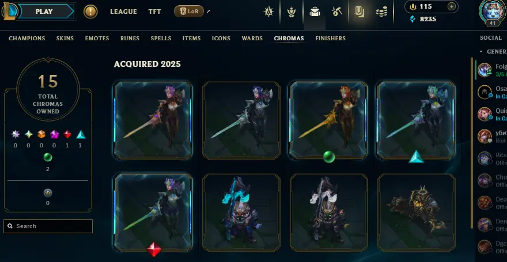This screenshot has height=262, width=507.
Task: Select the chroma thumbnail with emerald gem
Action: pyautogui.click(x=328, y=120)
